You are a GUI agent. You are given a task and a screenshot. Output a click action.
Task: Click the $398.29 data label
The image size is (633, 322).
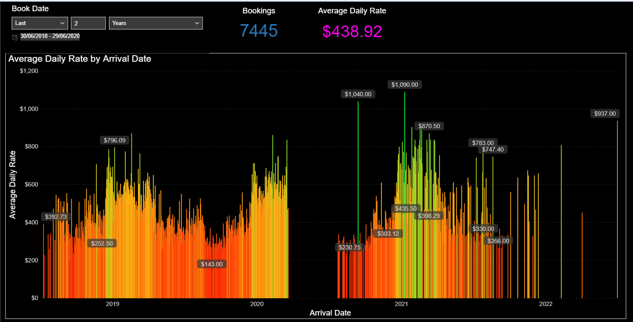(x=429, y=216)
